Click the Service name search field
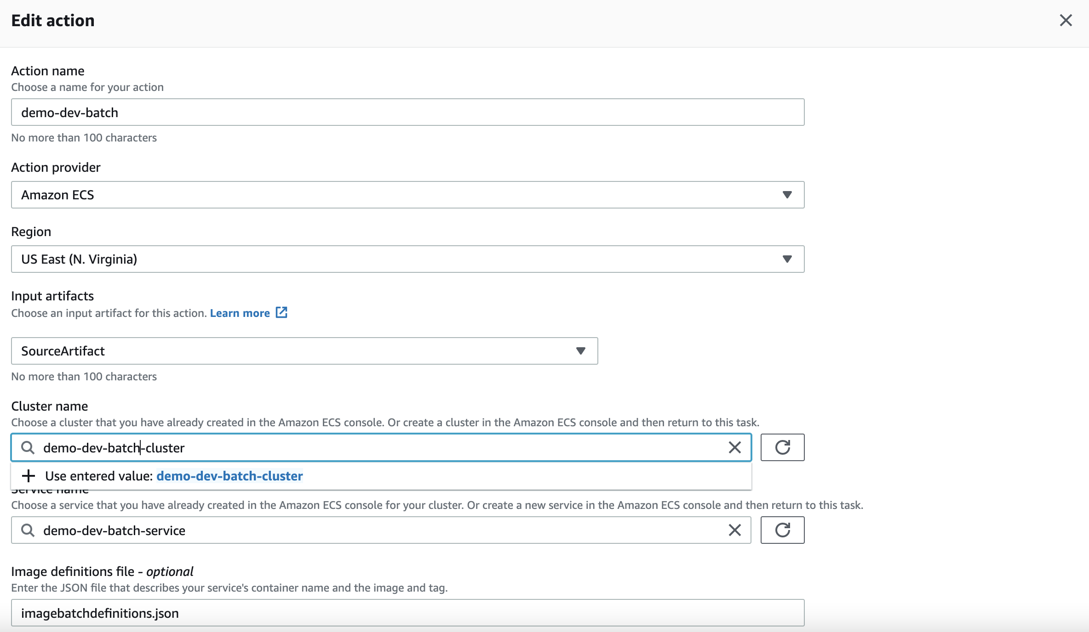 click(x=381, y=530)
